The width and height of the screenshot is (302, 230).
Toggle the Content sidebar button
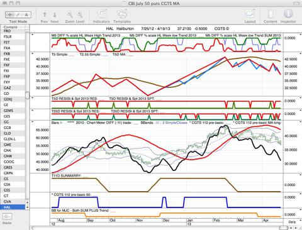pyautogui.click(x=271, y=14)
